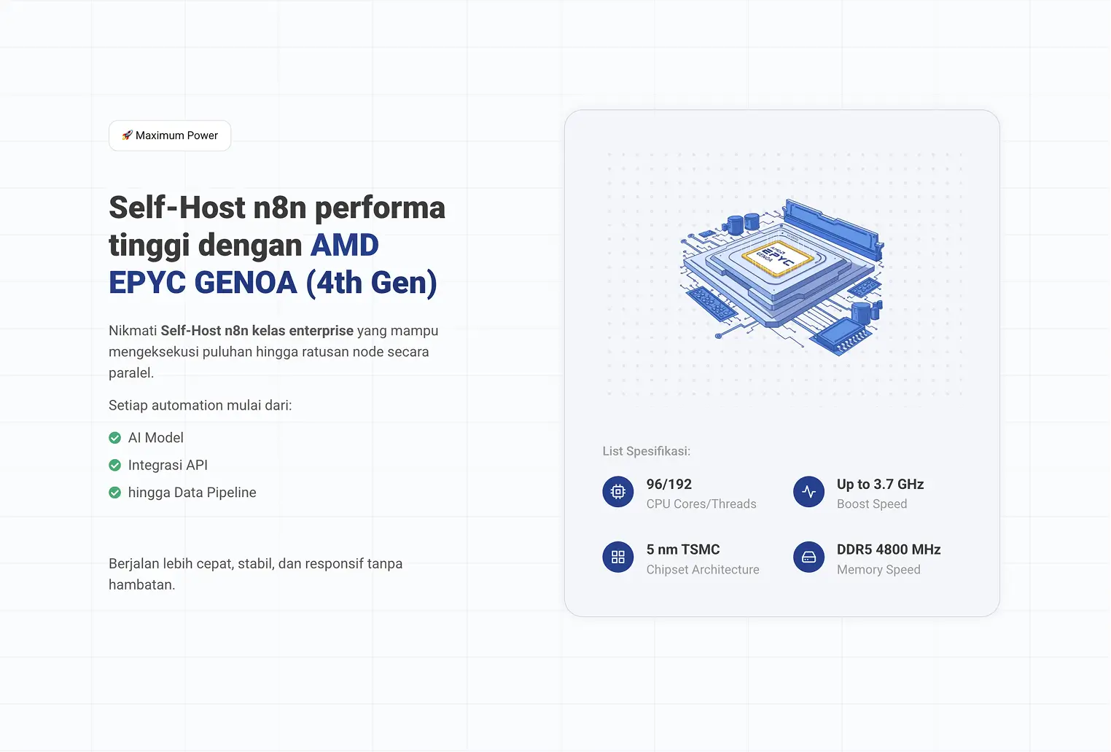
Task: Click the rocket icon in Maximum Power badge
Action: point(127,136)
